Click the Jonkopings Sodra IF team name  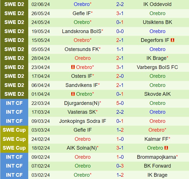[x=83, y=121]
